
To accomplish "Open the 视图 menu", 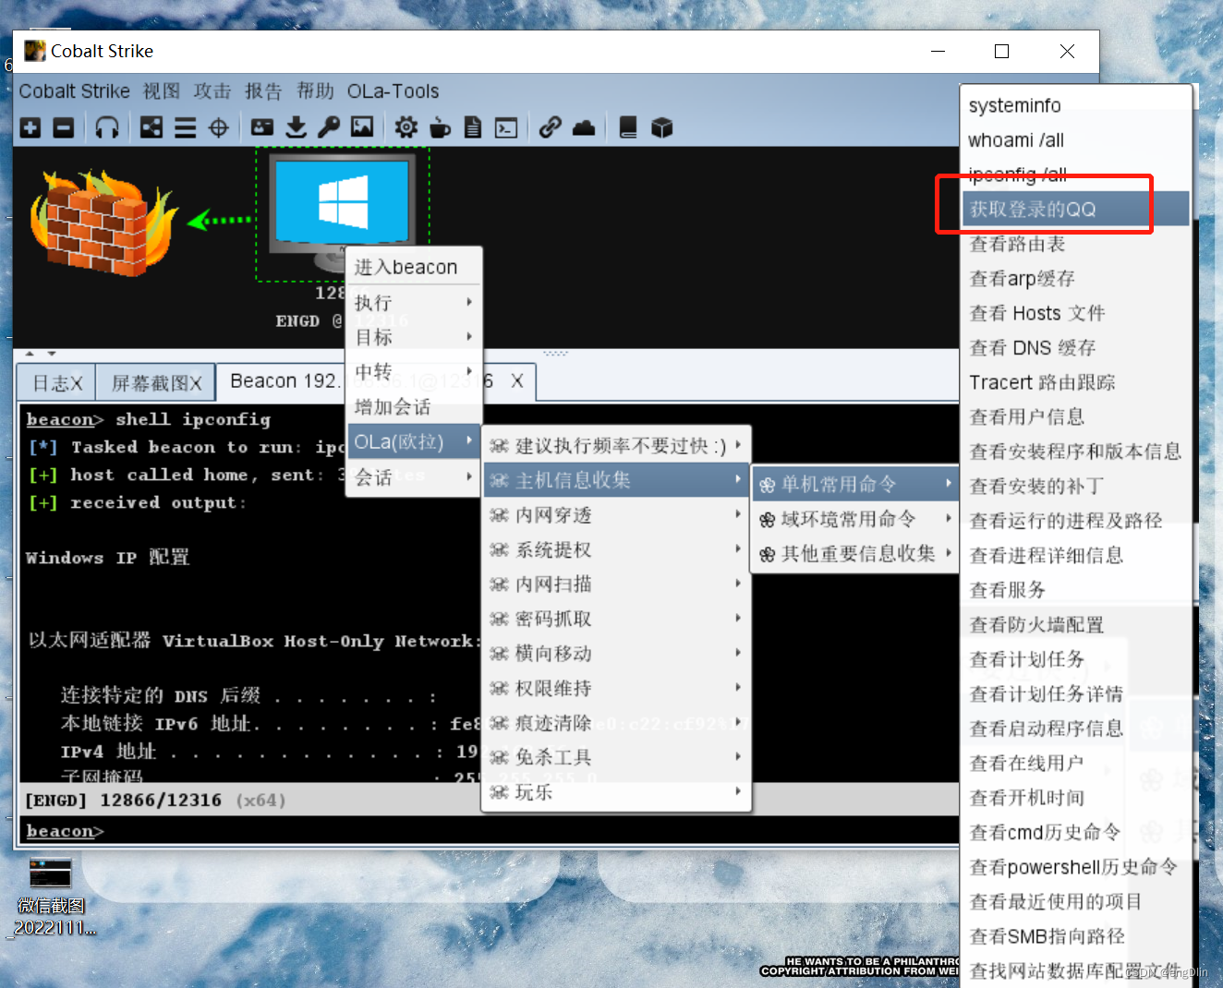I will tap(162, 91).
